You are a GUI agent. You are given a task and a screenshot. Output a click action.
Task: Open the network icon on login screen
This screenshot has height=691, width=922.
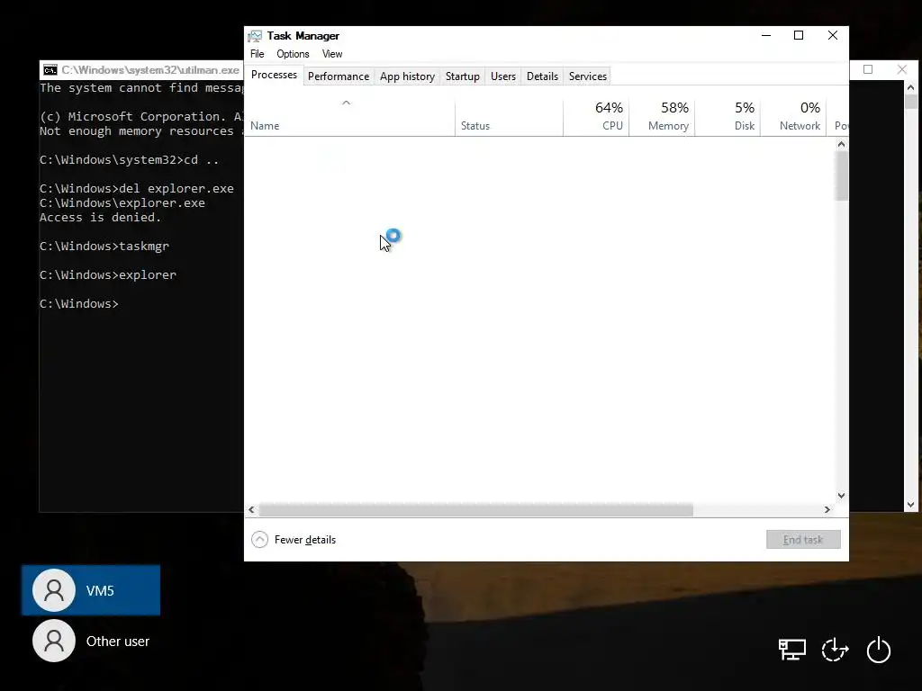pos(792,650)
